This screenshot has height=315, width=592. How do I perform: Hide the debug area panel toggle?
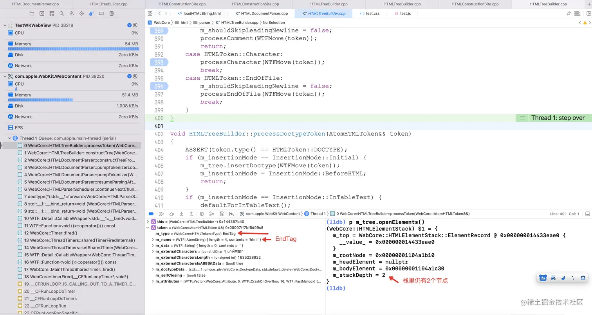[x=587, y=214]
